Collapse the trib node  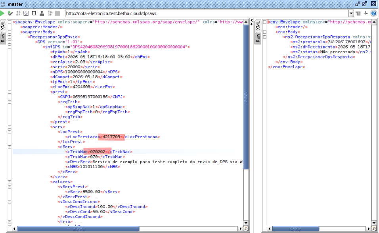tap(10, 221)
